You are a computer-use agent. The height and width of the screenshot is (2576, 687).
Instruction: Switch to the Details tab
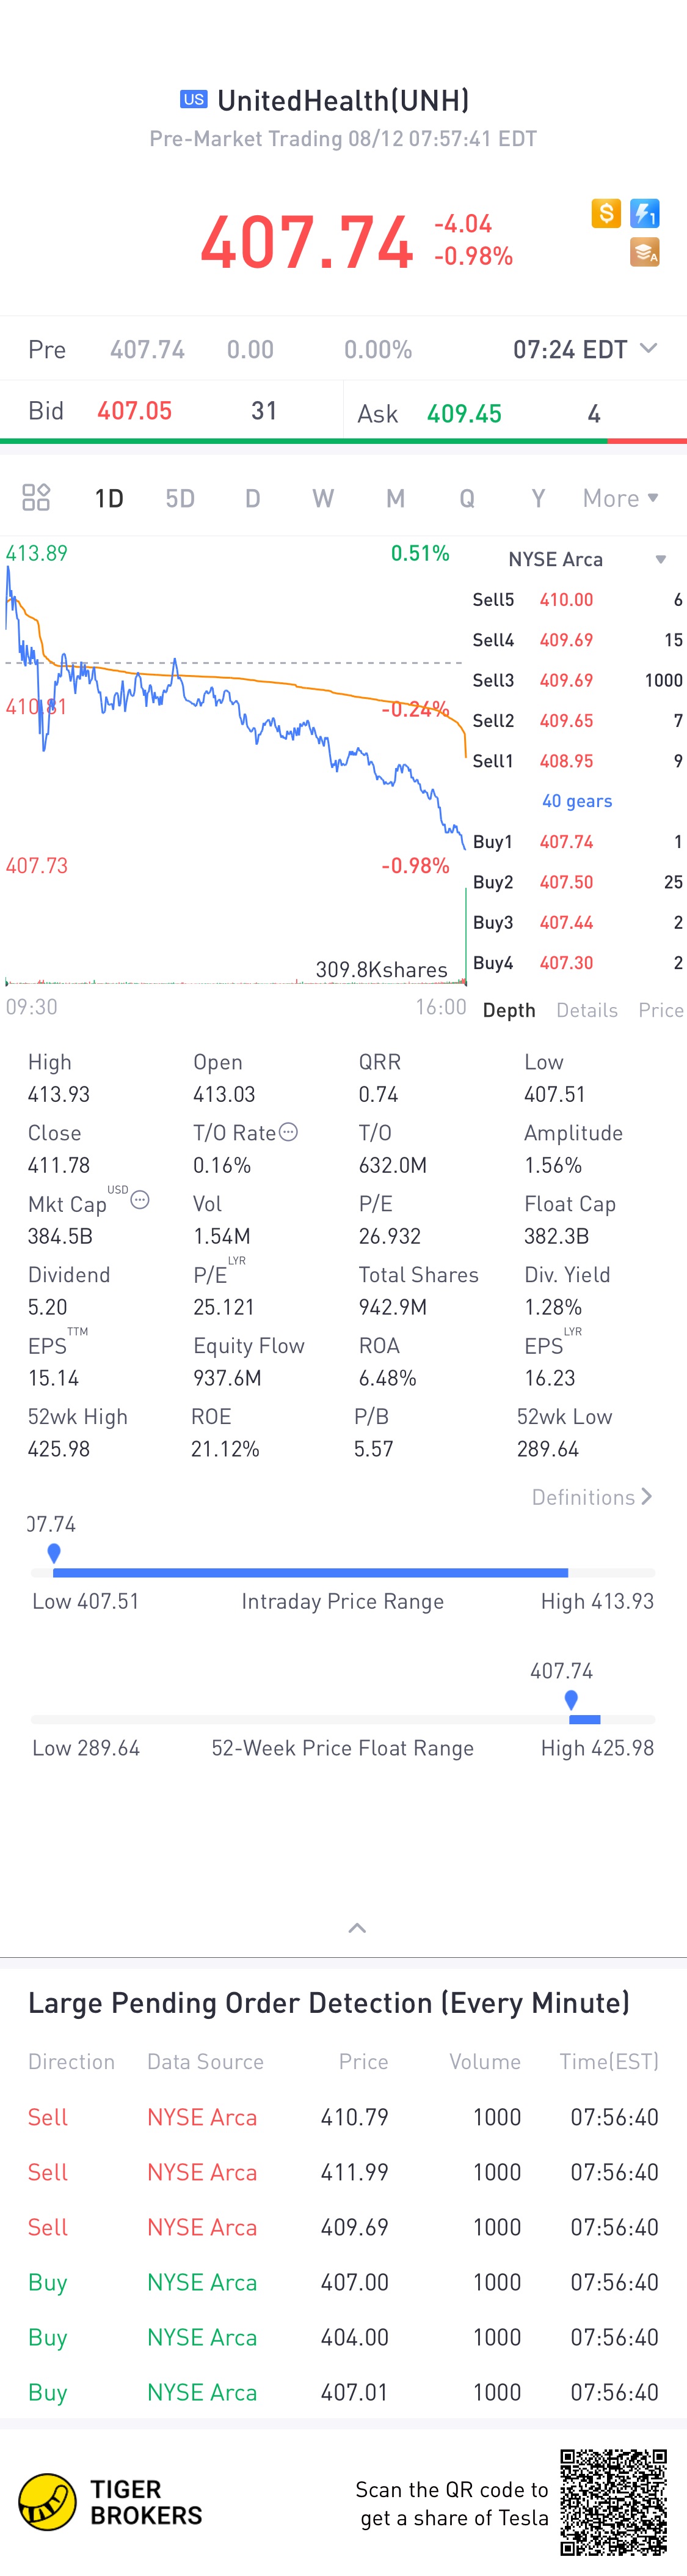587,1010
